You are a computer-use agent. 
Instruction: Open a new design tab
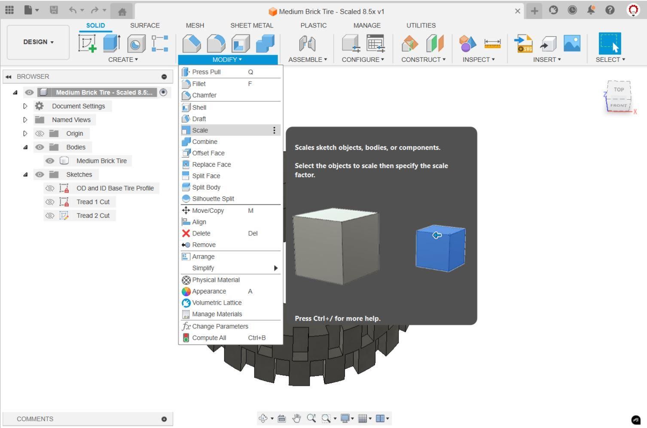pyautogui.click(x=534, y=11)
